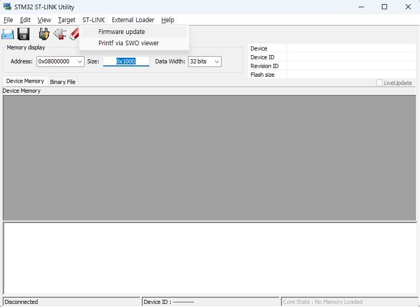The image size is (420, 307).
Task: Click the Disconnect from target icon
Action: 60,34
